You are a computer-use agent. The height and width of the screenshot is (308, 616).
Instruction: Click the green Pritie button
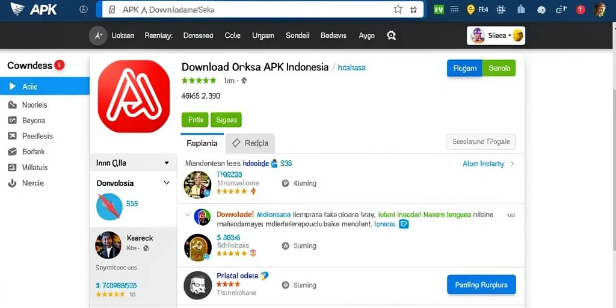[x=195, y=120]
